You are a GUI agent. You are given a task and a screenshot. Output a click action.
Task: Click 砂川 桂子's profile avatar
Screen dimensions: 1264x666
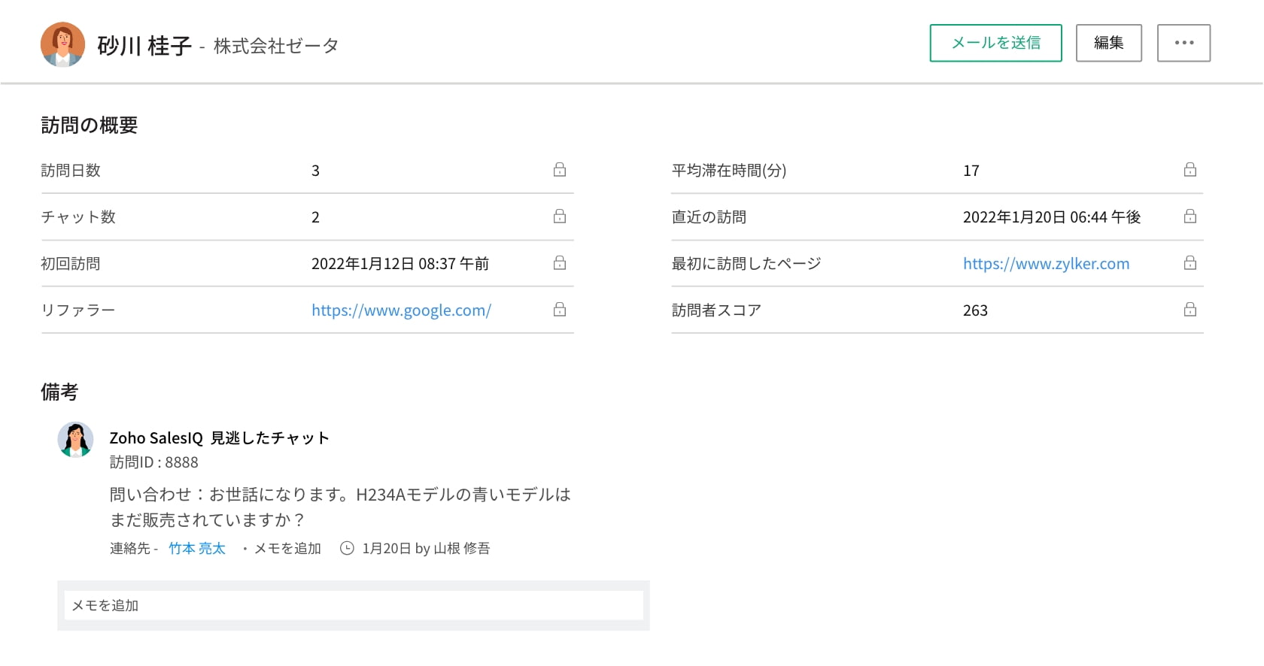tap(62, 45)
